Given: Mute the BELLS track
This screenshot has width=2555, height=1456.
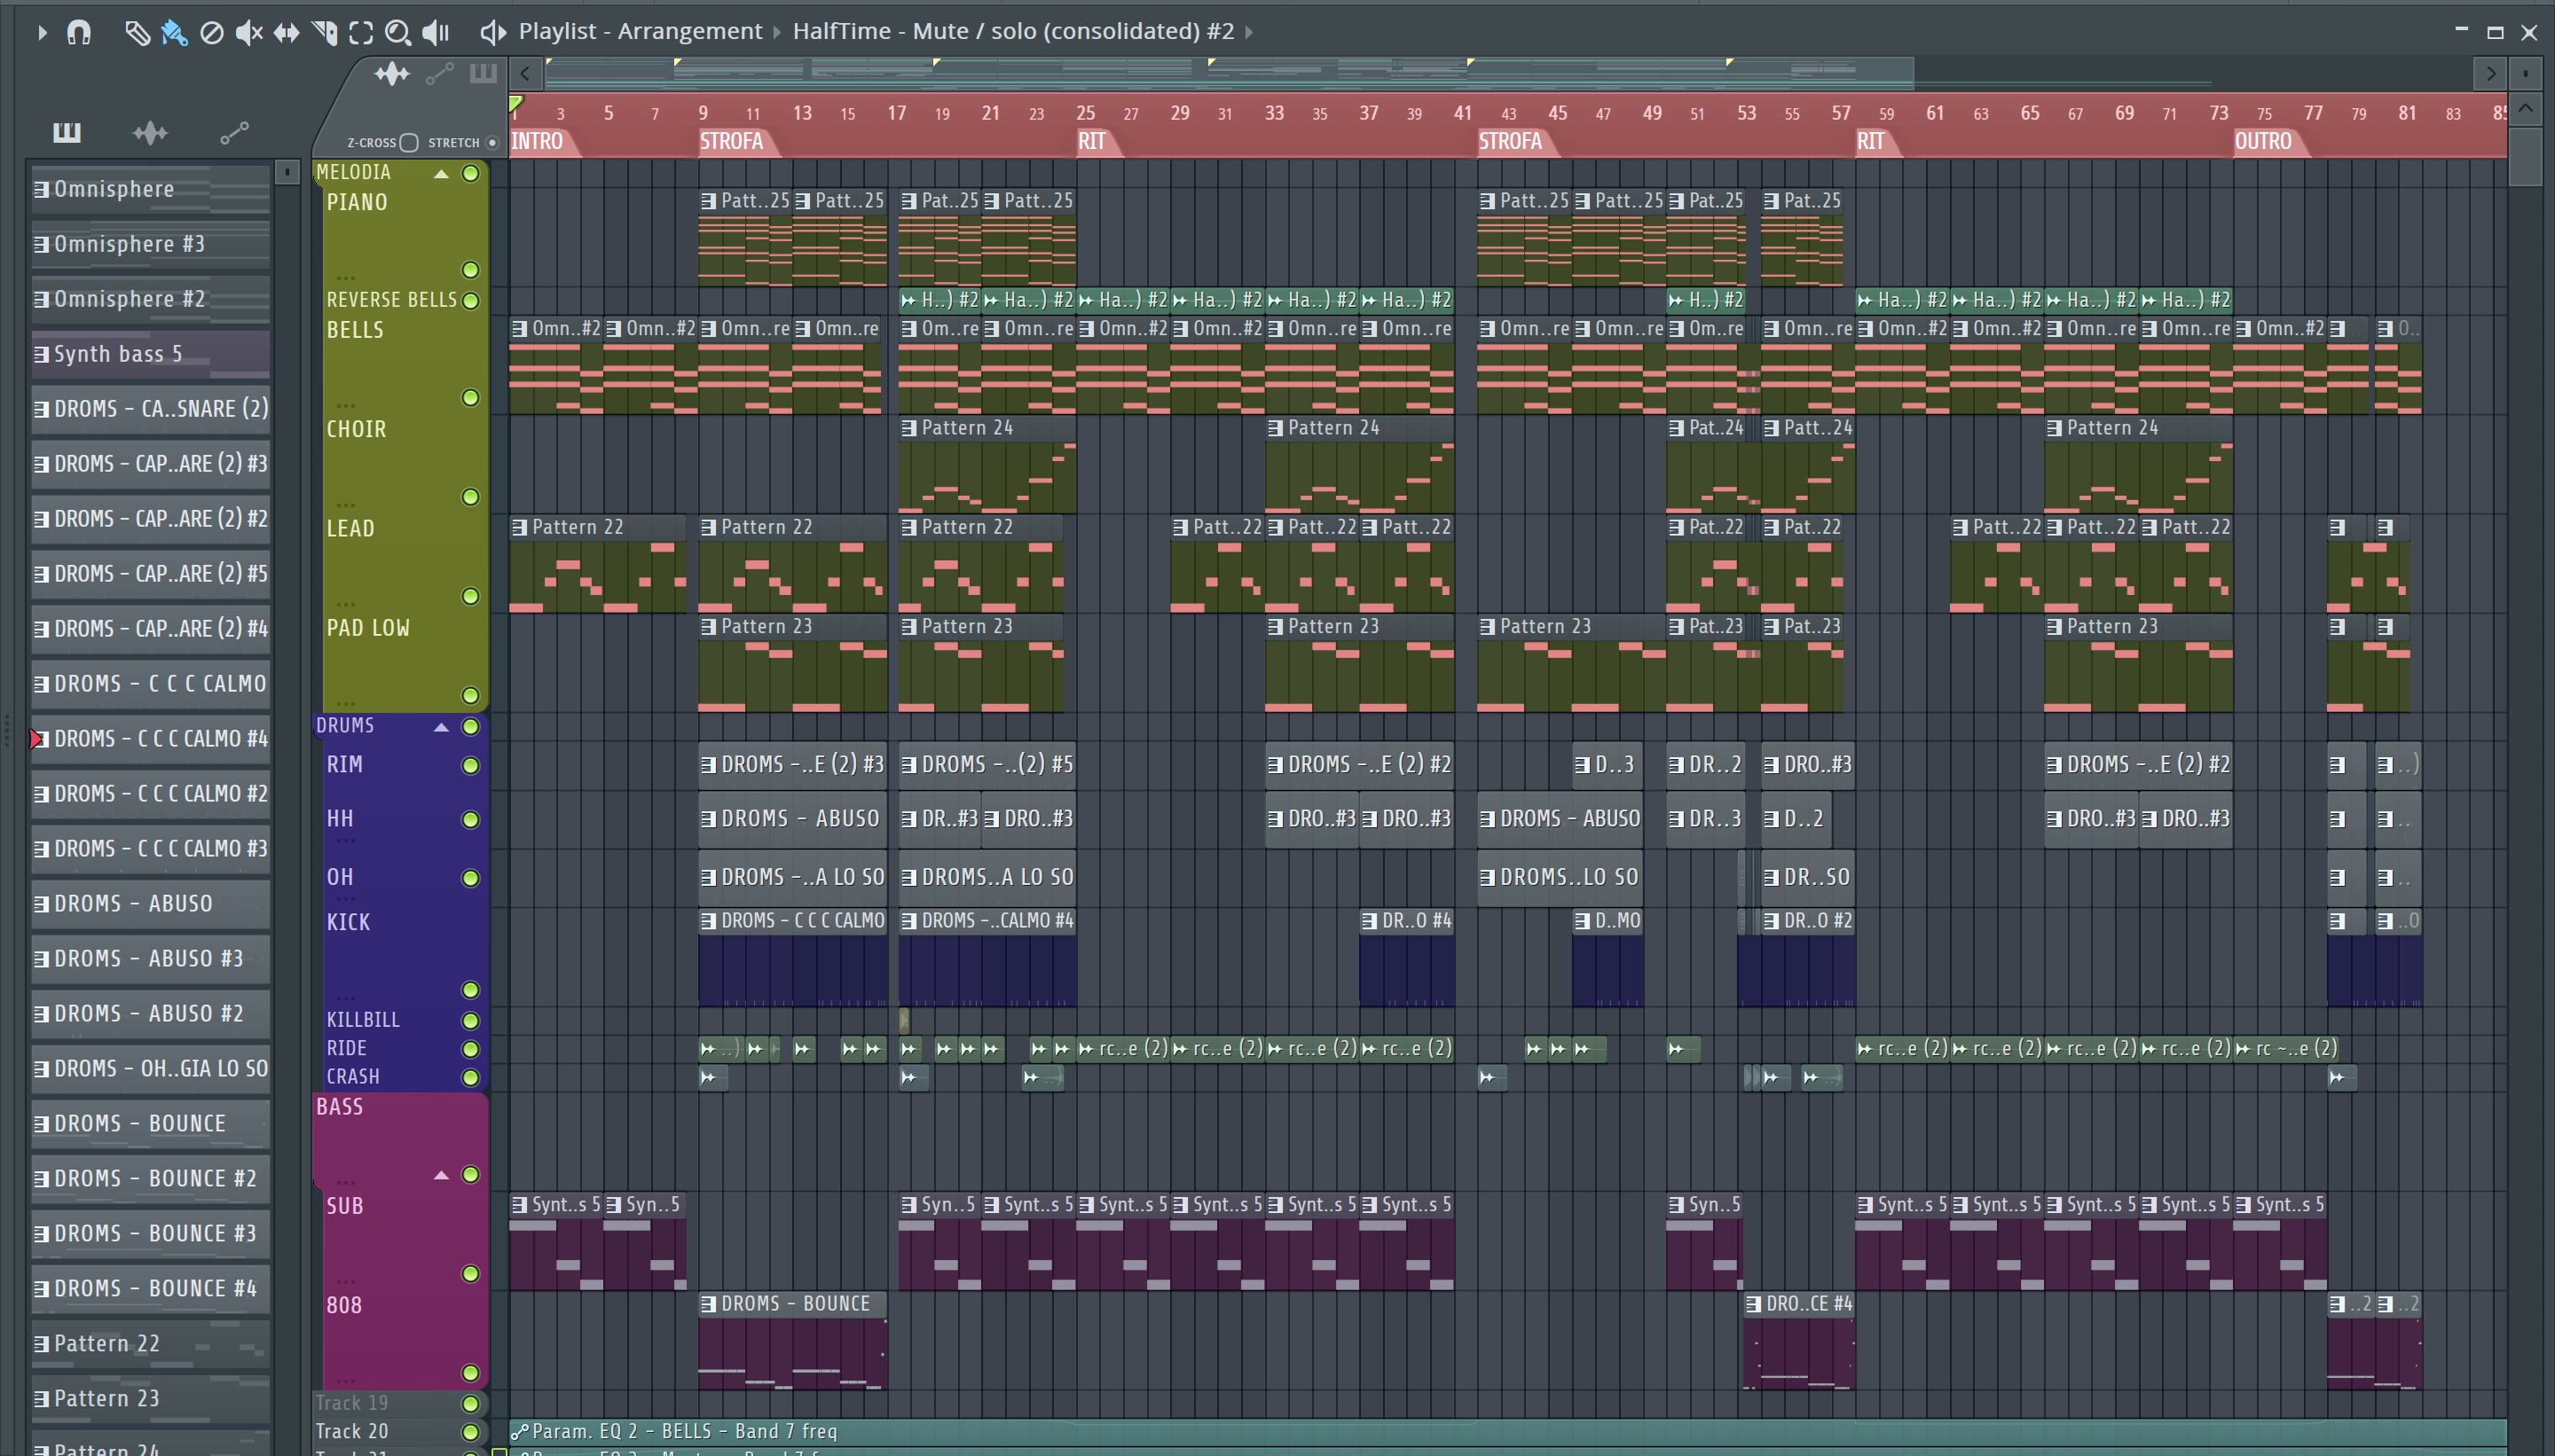Looking at the screenshot, I should tap(470, 398).
